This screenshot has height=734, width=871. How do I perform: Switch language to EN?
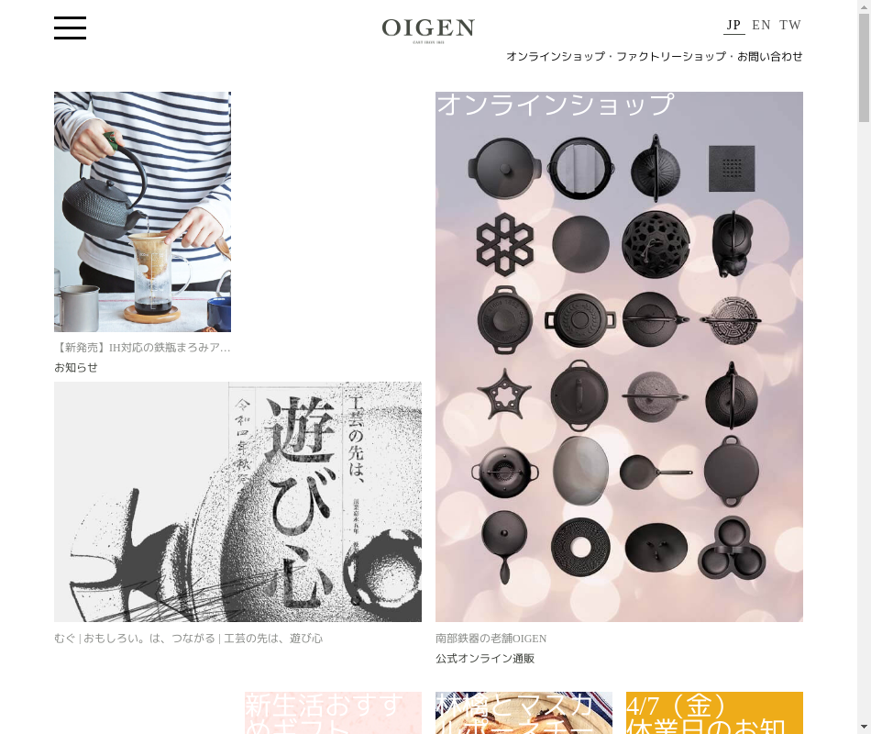pyautogui.click(x=761, y=25)
